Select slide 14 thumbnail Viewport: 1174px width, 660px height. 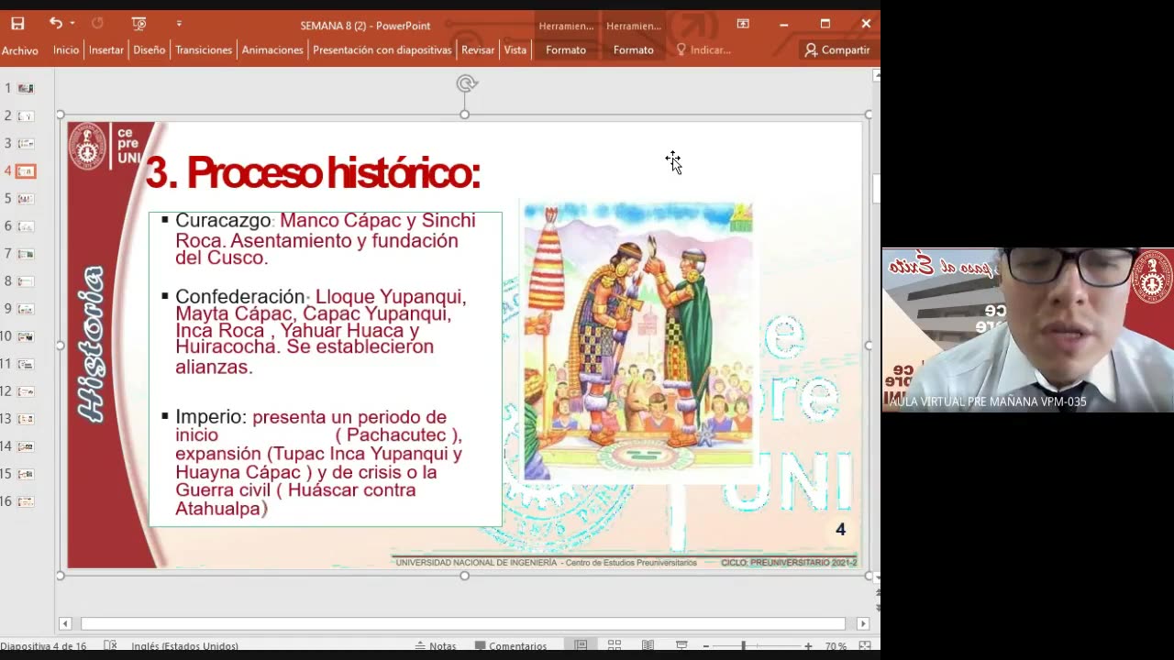point(26,446)
